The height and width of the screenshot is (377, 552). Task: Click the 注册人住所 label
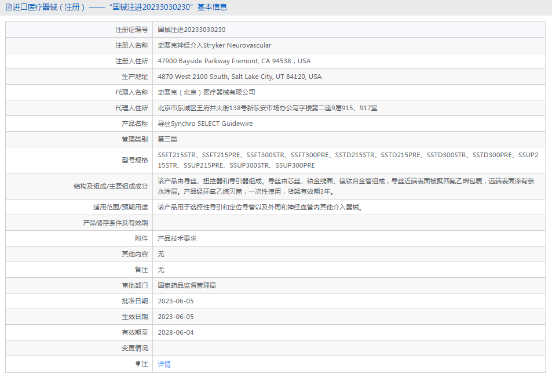pos(131,61)
